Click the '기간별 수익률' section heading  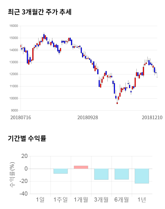(27, 138)
